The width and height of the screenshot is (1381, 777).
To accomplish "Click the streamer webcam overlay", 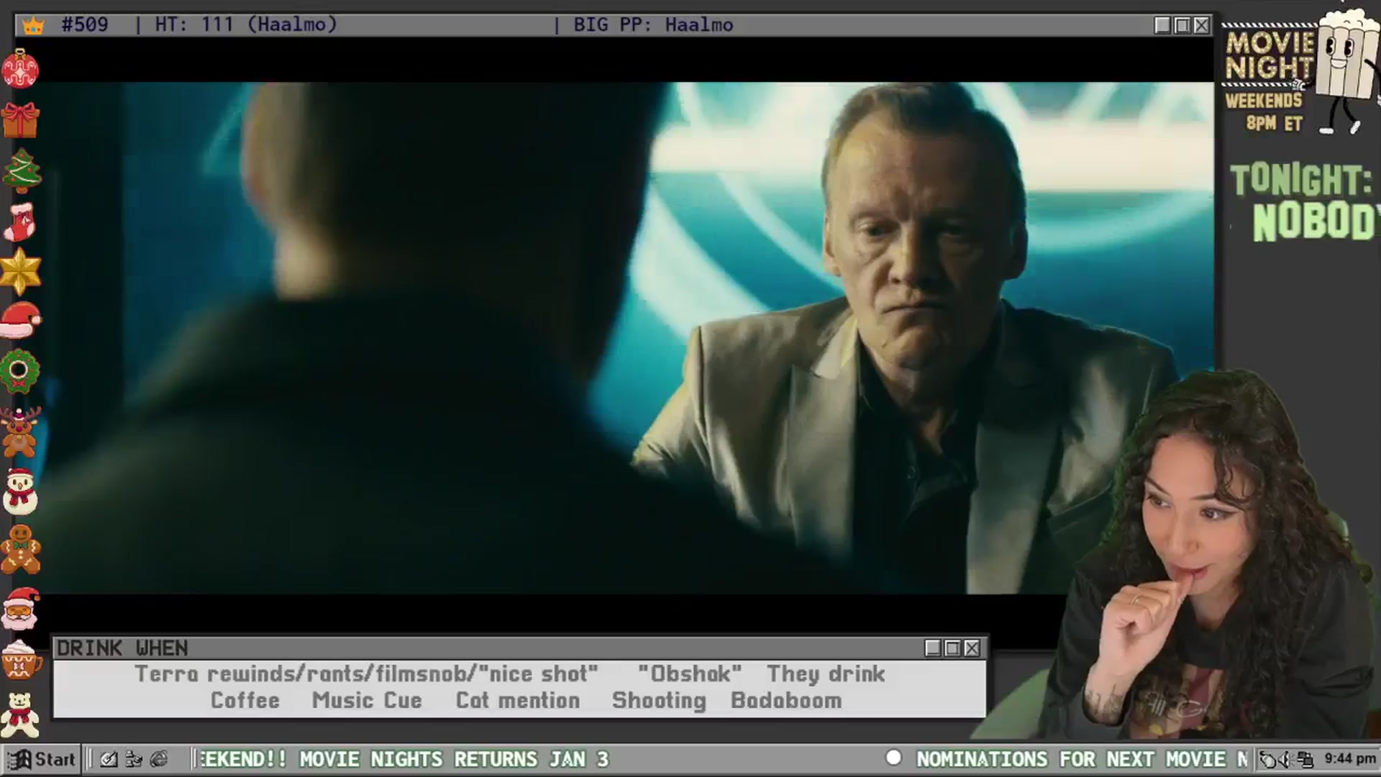I will coord(1216,555).
